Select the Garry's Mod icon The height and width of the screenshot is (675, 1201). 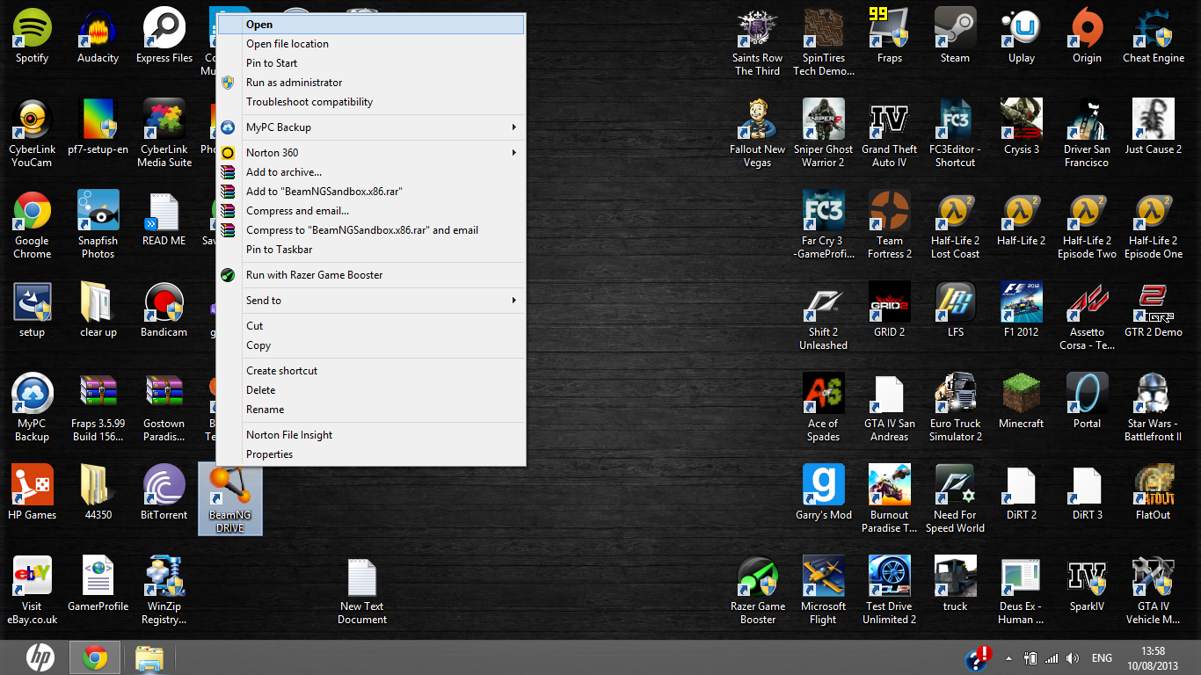click(x=824, y=493)
